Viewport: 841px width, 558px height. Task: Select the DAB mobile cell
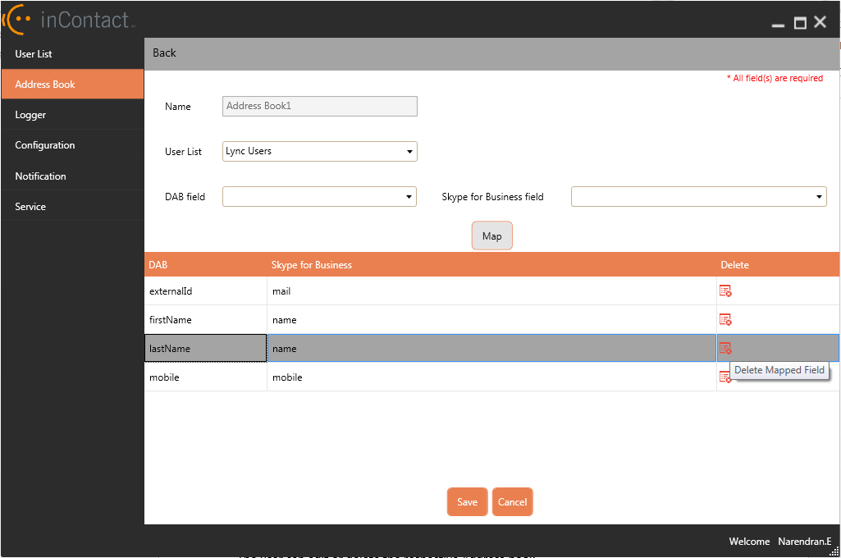pyautogui.click(x=206, y=377)
